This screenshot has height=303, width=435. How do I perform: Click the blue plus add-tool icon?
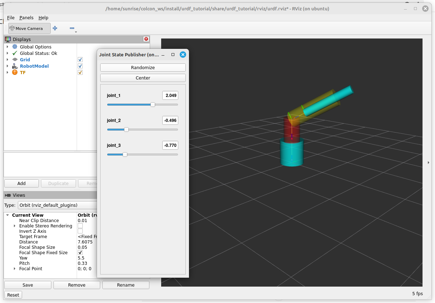(x=55, y=28)
